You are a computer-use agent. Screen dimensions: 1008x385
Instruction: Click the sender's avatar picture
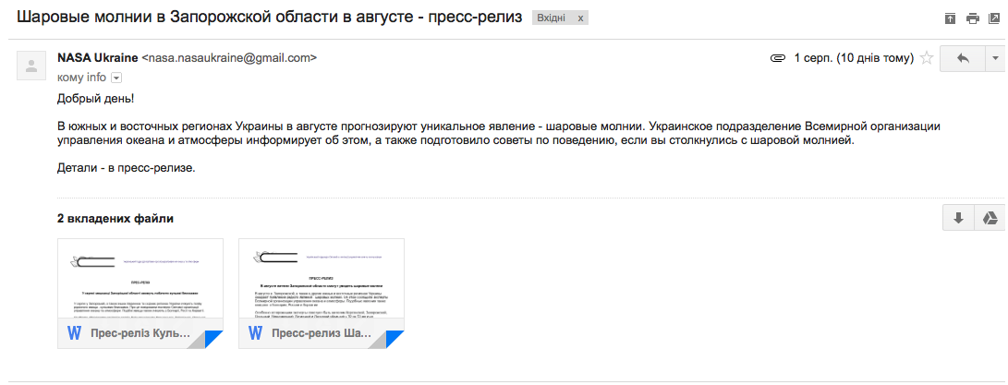tap(32, 66)
